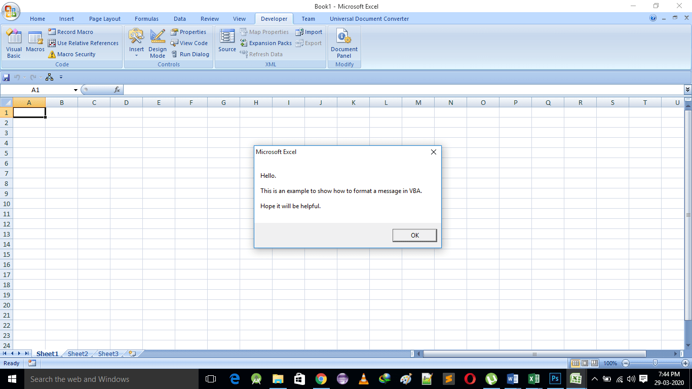This screenshot has width=692, height=389.
Task: Click the 100% zoom level
Action: pyautogui.click(x=610, y=363)
